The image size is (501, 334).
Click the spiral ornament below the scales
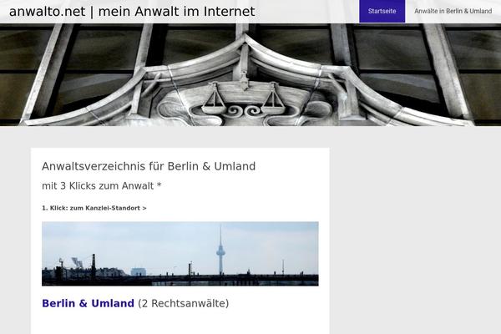coord(244,111)
